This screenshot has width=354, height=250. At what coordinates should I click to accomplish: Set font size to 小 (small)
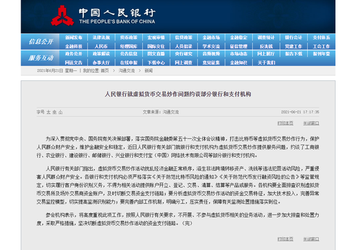pyautogui.click(x=61, y=112)
